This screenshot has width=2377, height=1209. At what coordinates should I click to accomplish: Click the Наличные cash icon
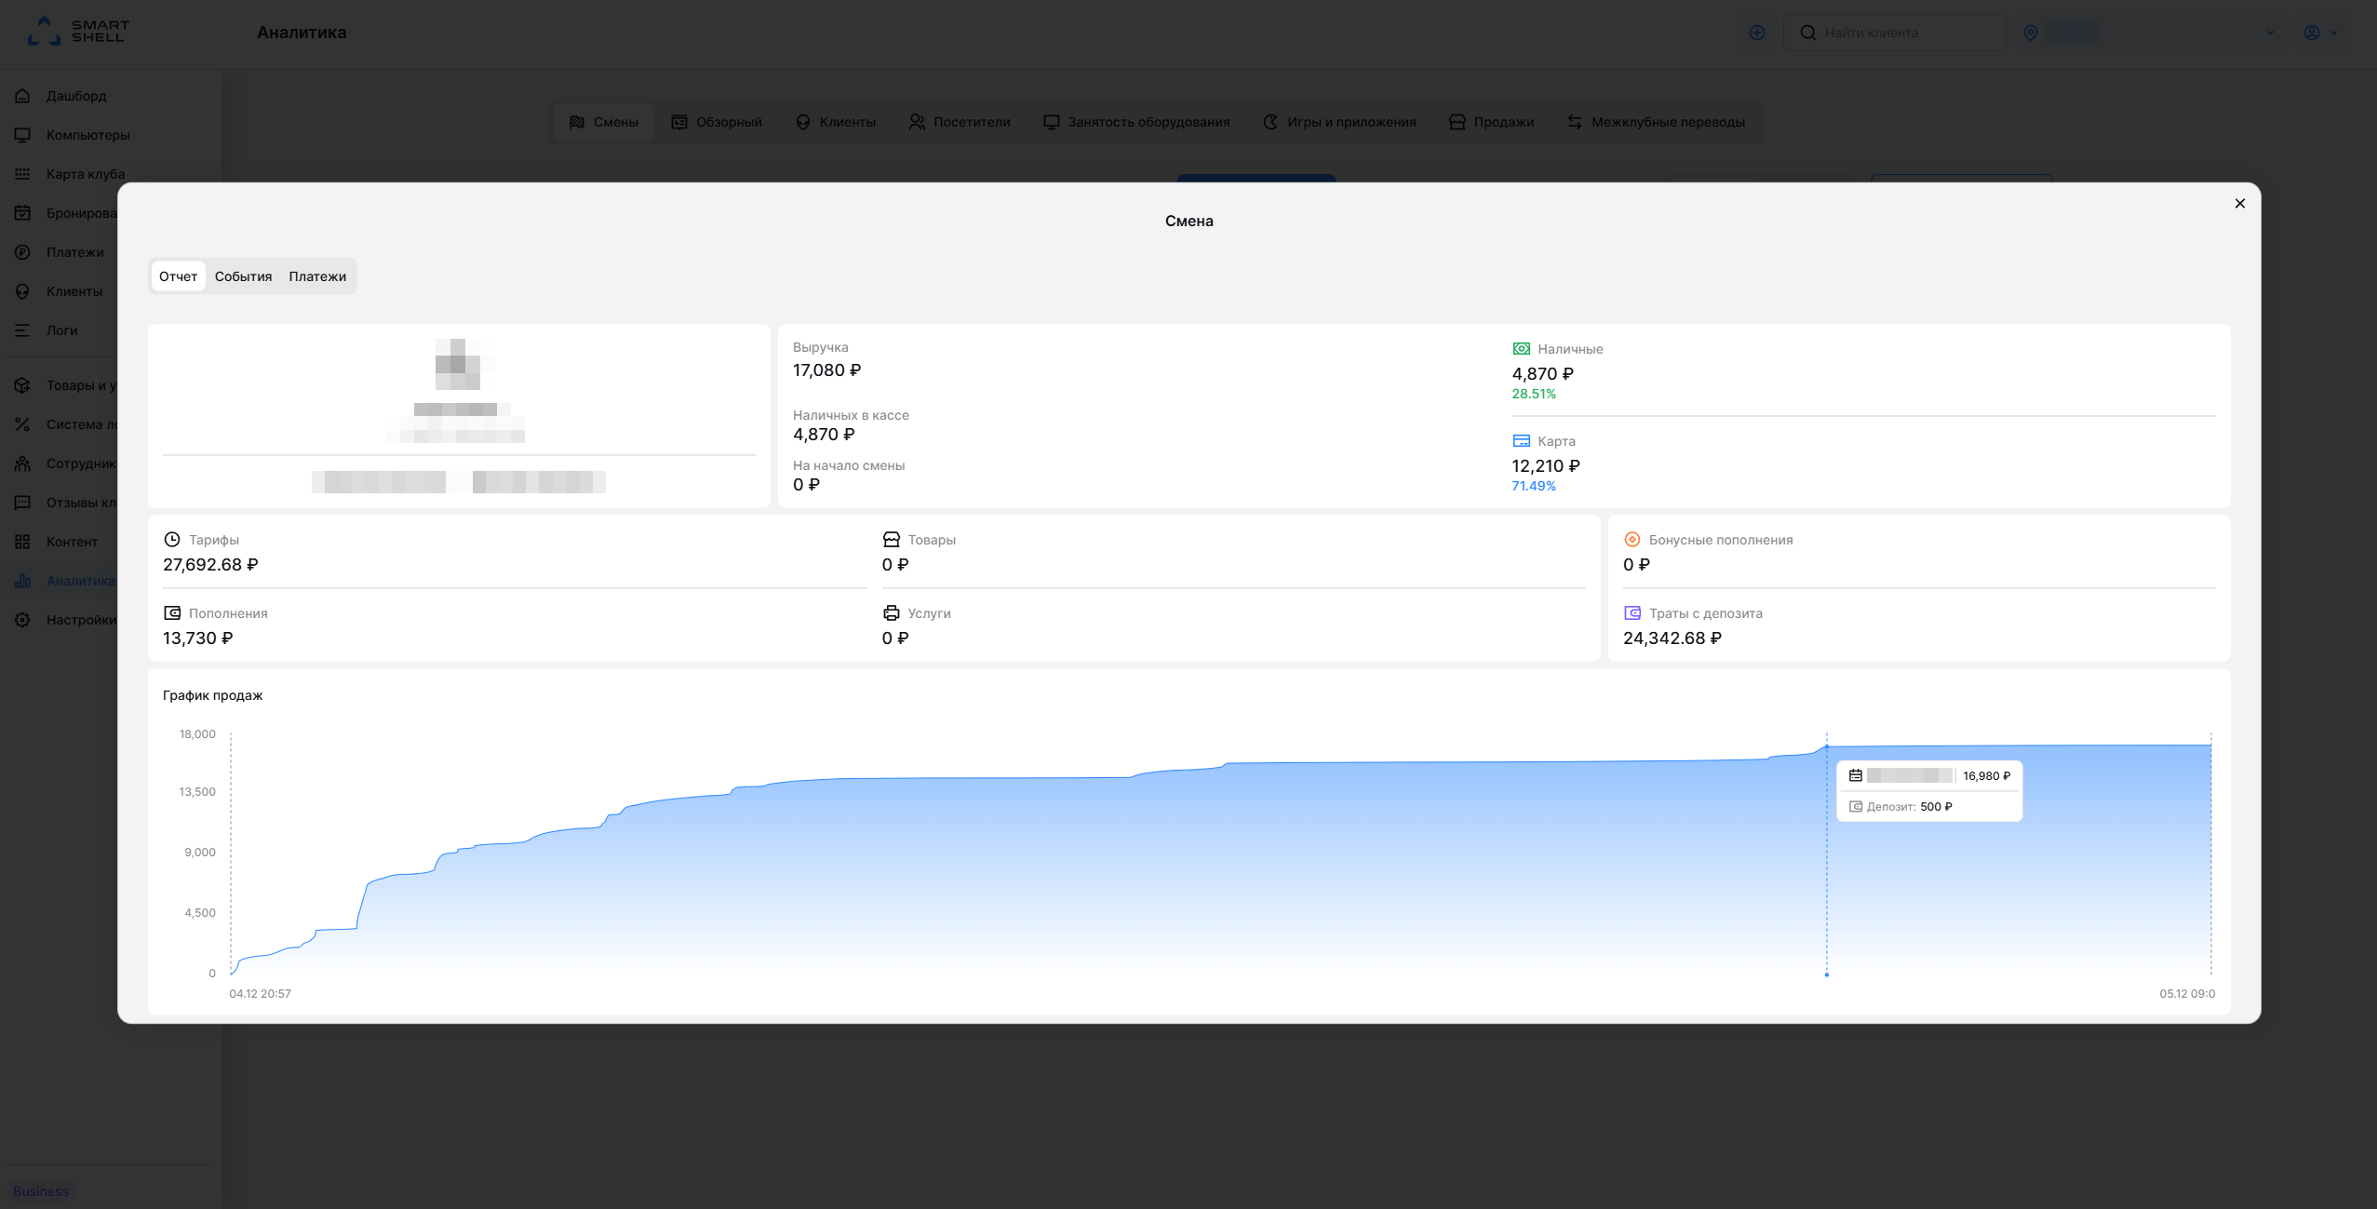1521,349
